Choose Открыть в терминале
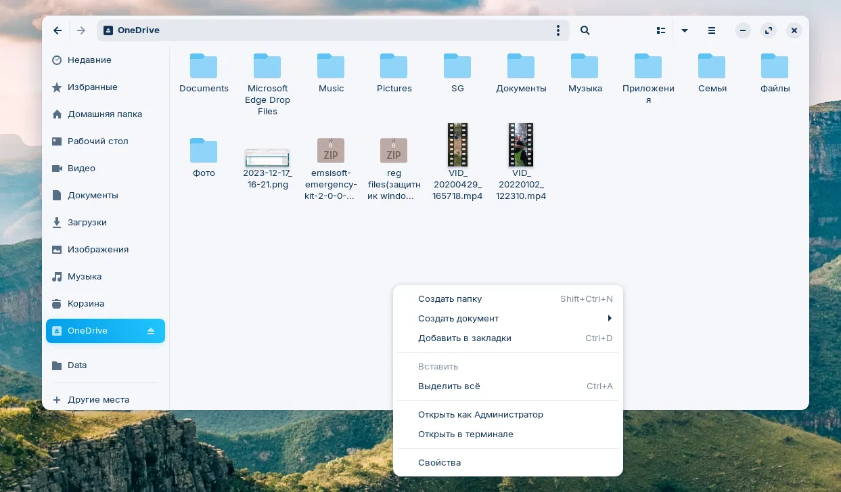The image size is (841, 492). point(508,434)
